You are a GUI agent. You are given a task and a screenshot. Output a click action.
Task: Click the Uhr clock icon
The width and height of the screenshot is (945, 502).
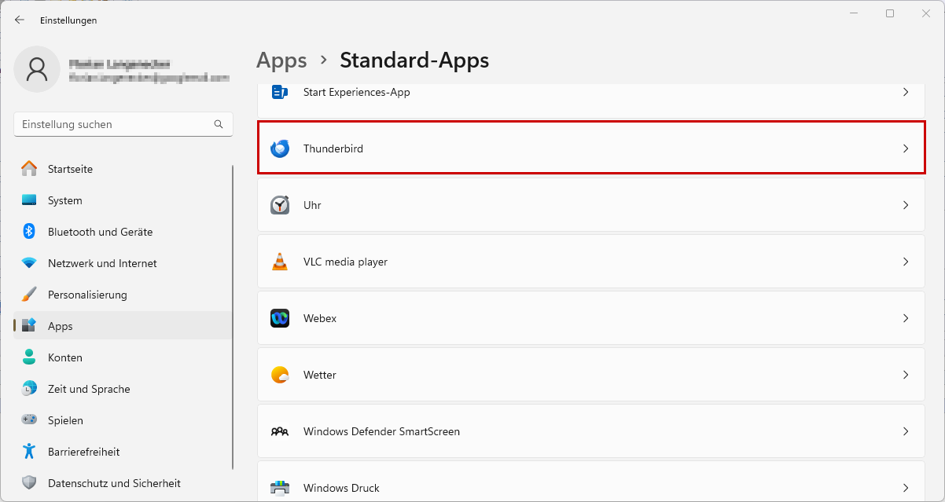pos(280,205)
